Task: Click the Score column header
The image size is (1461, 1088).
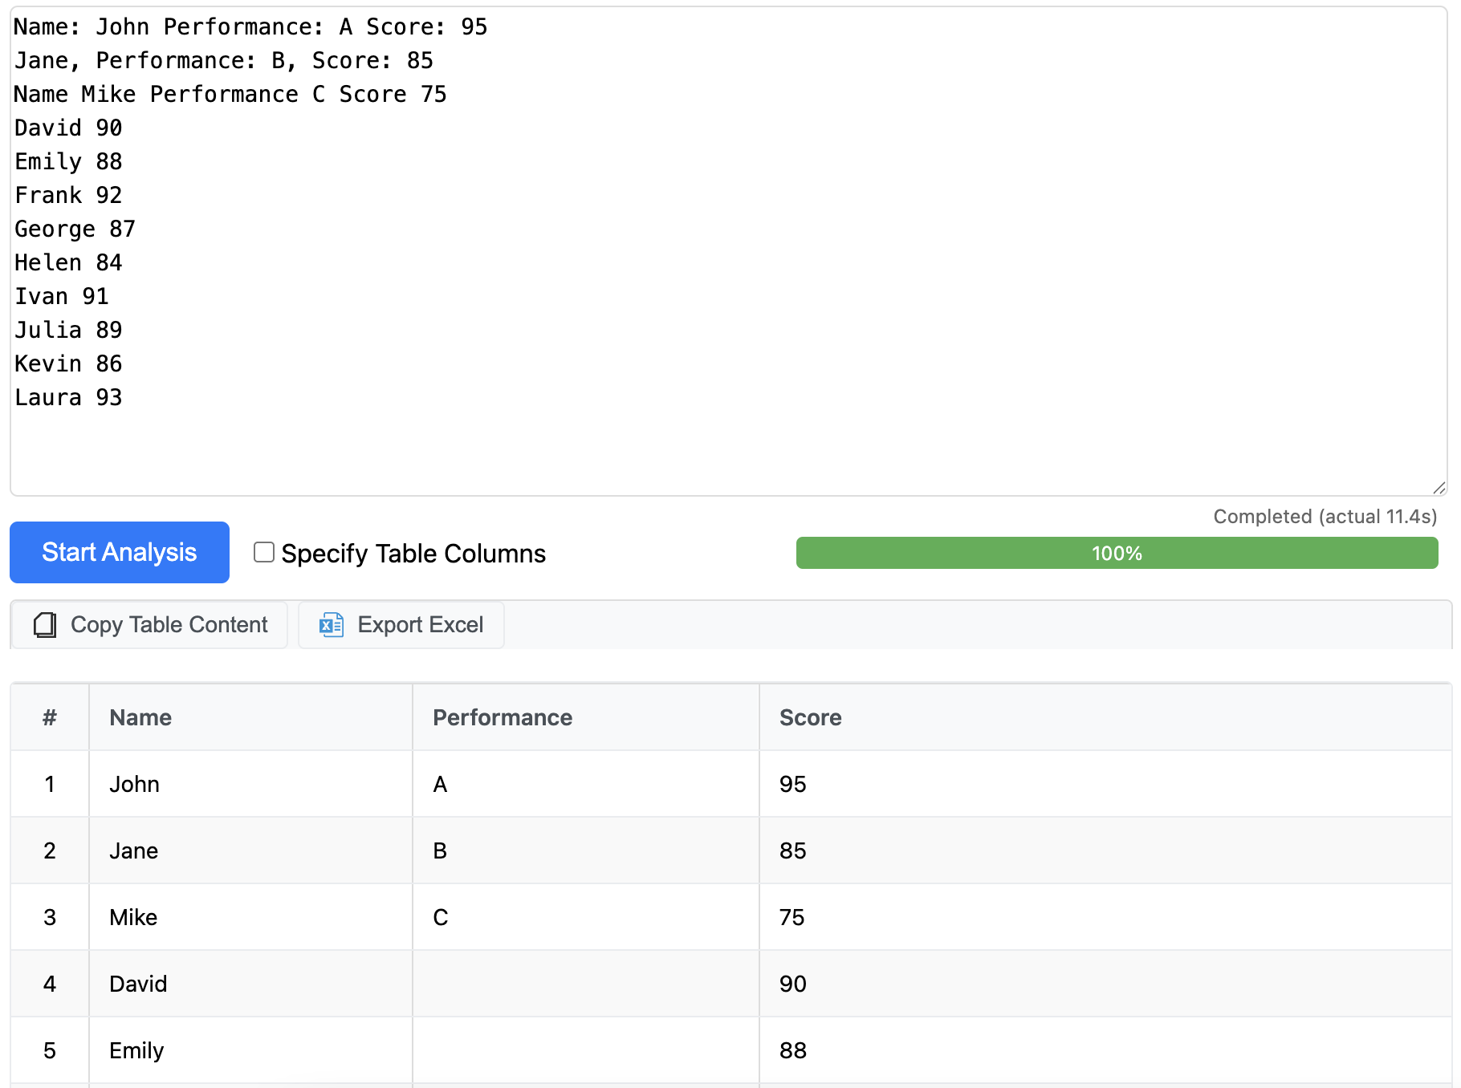Action: [810, 717]
